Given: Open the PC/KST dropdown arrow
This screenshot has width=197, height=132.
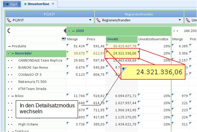Looking at the screenshot, I should pyautogui.click(x=90, y=20).
